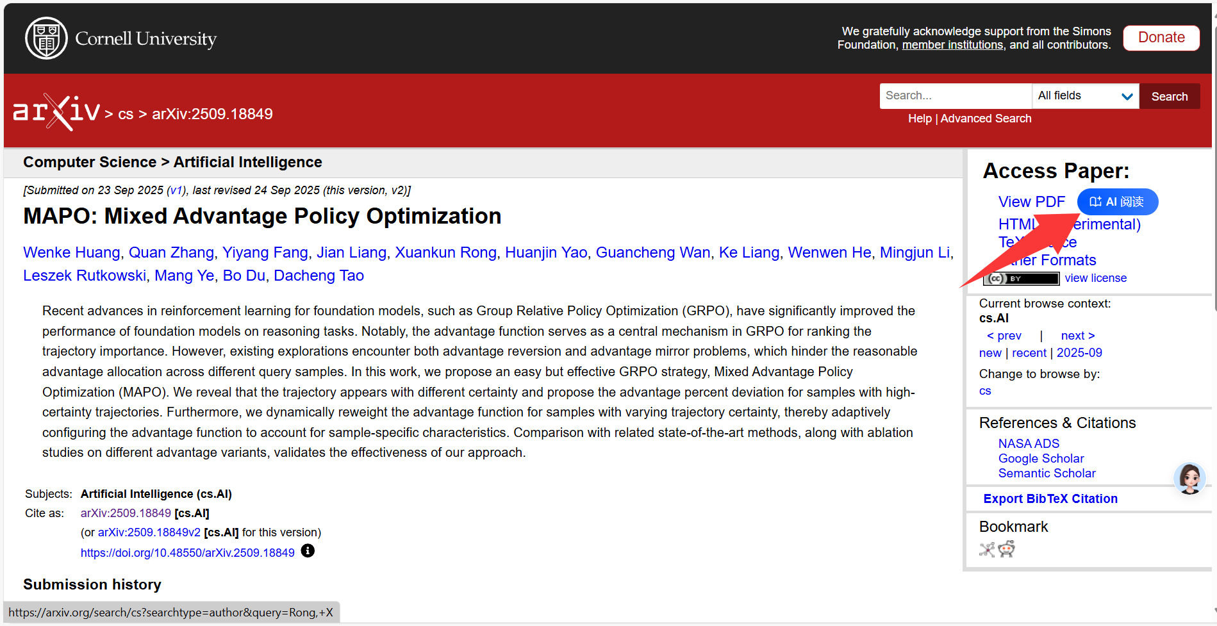The width and height of the screenshot is (1217, 626).
Task: Open DOI info icon next to DOI link
Action: click(x=308, y=551)
